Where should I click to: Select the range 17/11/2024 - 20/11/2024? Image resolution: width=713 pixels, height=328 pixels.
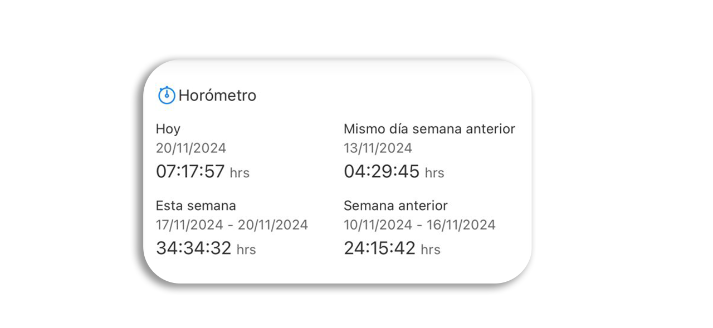coord(232,225)
